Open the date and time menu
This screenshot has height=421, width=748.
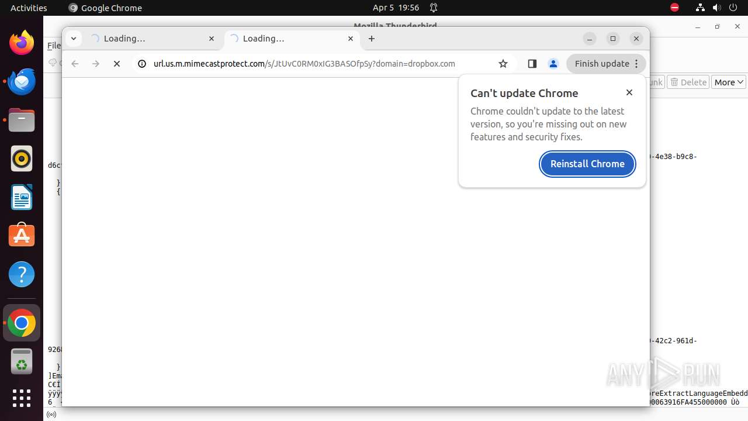point(396,8)
